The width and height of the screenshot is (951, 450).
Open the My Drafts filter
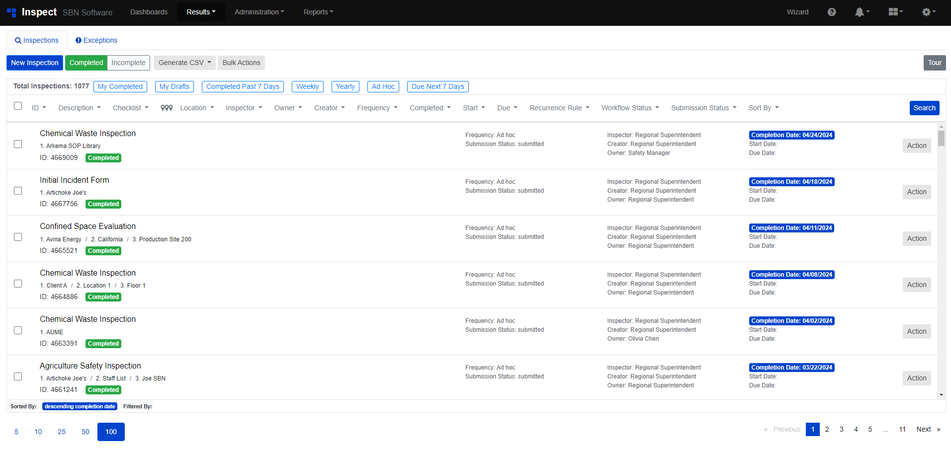pos(174,86)
